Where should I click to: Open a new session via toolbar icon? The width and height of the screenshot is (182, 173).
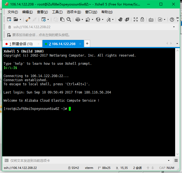coord(9,19)
